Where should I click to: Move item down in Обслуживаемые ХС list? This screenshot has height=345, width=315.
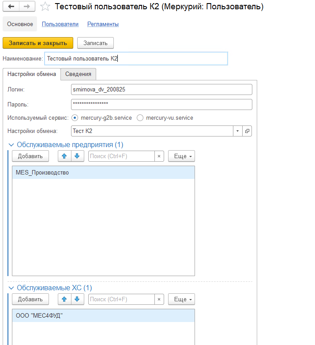point(77,299)
